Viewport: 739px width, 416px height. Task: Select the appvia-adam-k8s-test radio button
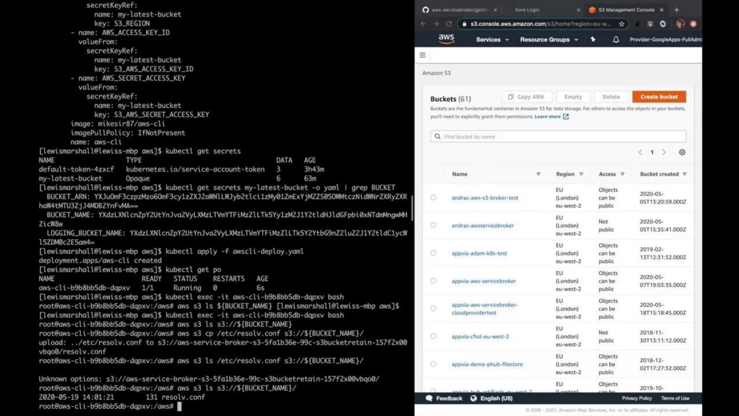coord(433,253)
